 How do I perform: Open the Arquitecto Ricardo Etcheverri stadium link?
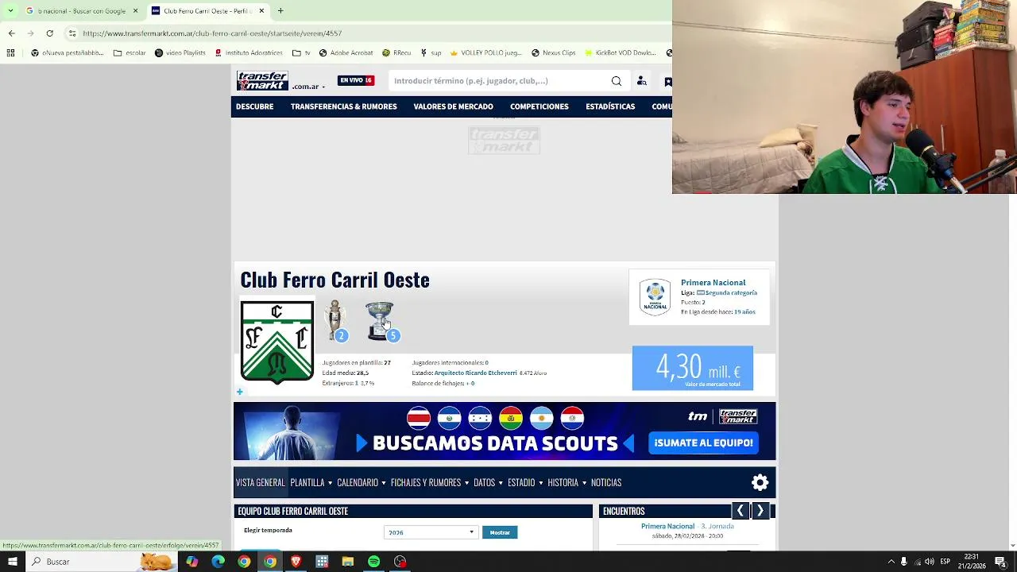click(475, 373)
